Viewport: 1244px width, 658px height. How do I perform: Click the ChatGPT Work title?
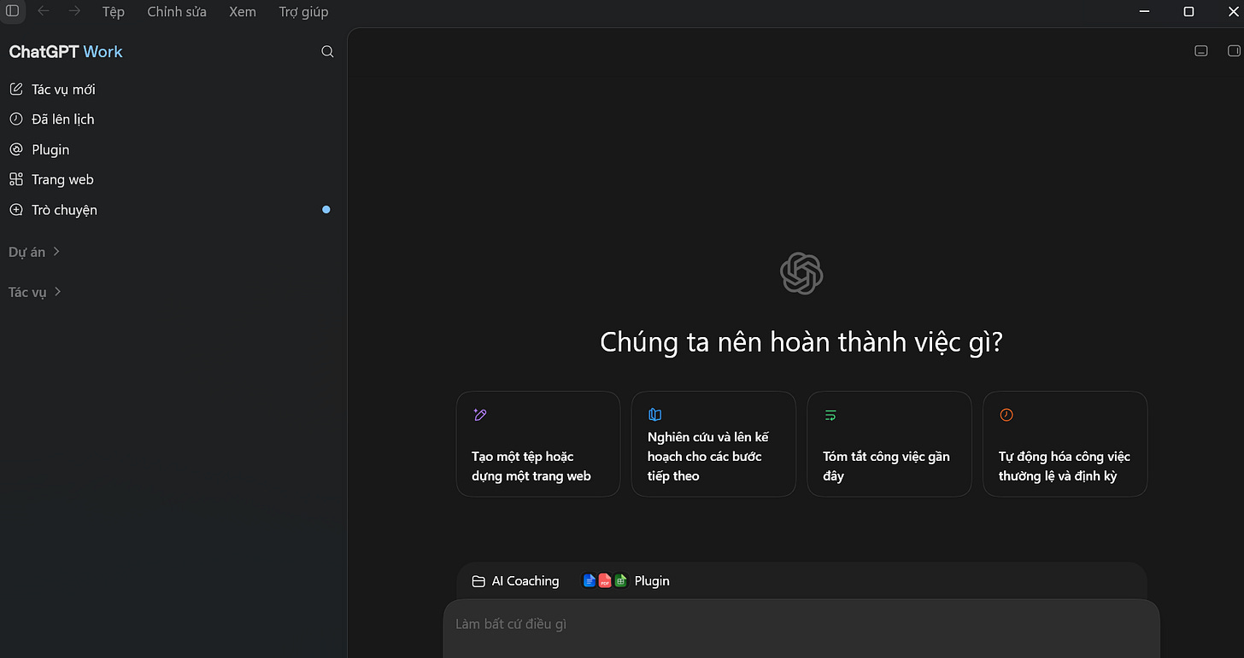[x=66, y=52]
